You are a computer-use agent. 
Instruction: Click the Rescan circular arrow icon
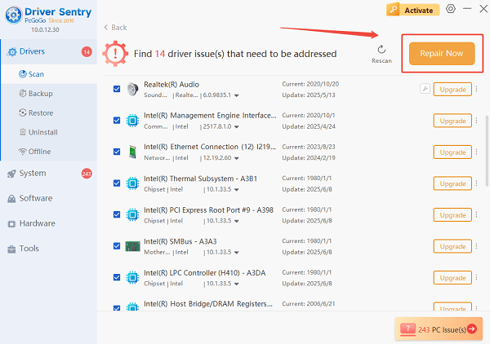click(381, 50)
